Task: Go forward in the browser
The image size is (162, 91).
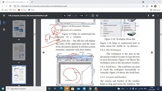Action: [x=6, y=6]
